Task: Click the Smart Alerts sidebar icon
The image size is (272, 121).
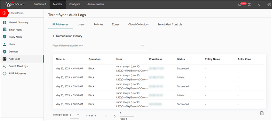Action: (x=5, y=30)
